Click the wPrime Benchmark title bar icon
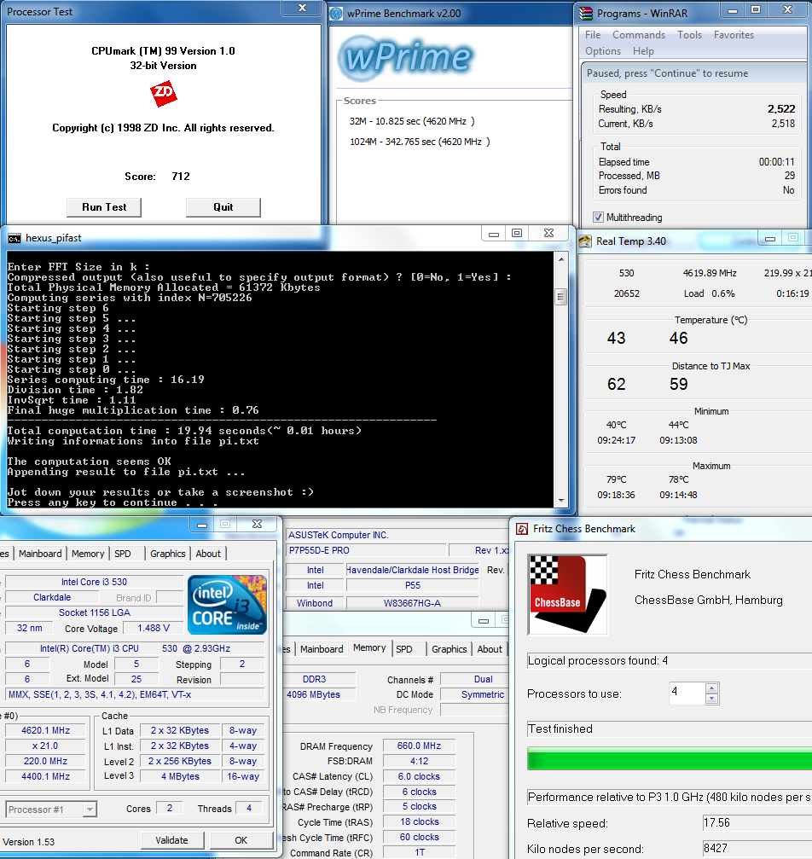Screen dimensions: 812x859 (x=336, y=14)
